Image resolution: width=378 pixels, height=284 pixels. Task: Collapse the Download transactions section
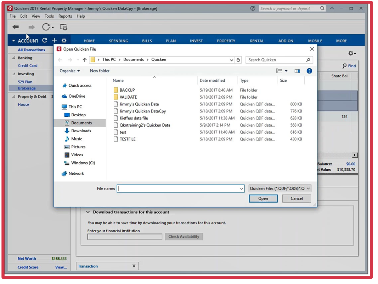pyautogui.click(x=88, y=212)
